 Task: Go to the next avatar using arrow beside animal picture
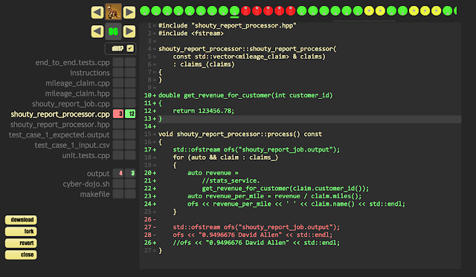pyautogui.click(x=129, y=13)
